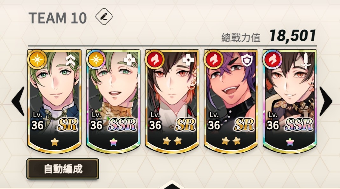340x189 pixels.
Task: Go to next team with right arrow
Action: click(x=326, y=101)
